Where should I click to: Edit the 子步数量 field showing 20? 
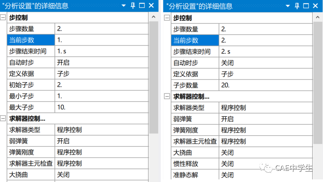tap(265, 85)
